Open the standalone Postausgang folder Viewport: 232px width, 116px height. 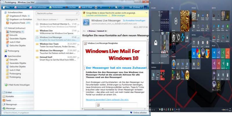point(12,51)
